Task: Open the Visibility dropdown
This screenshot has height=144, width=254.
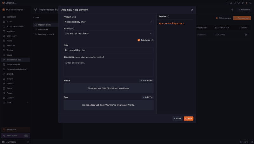Action: 109,34
